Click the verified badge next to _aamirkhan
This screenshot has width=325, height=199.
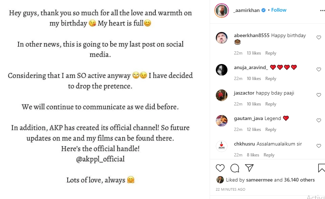263,10
